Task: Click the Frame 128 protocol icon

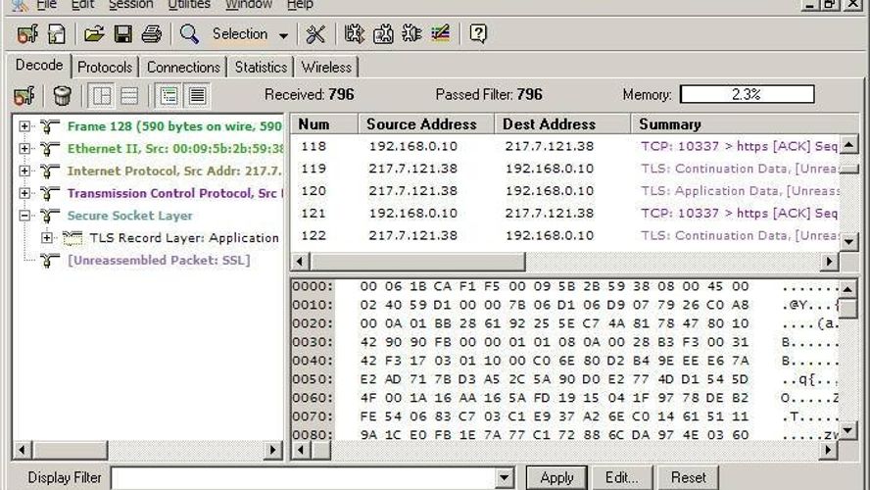Action: tap(49, 126)
